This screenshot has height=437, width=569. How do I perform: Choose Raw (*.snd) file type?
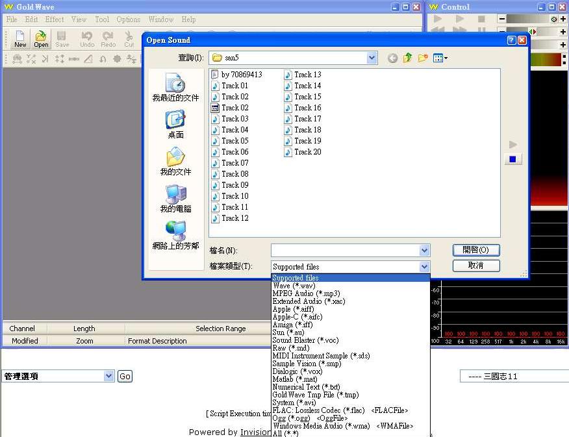coord(351,348)
